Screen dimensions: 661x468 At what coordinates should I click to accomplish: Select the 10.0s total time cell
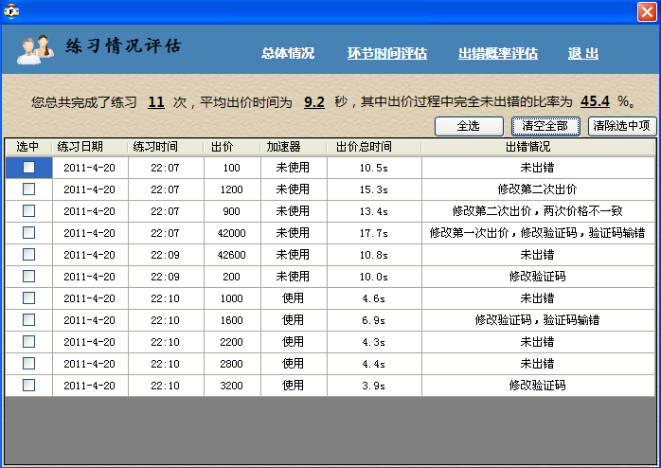(374, 277)
